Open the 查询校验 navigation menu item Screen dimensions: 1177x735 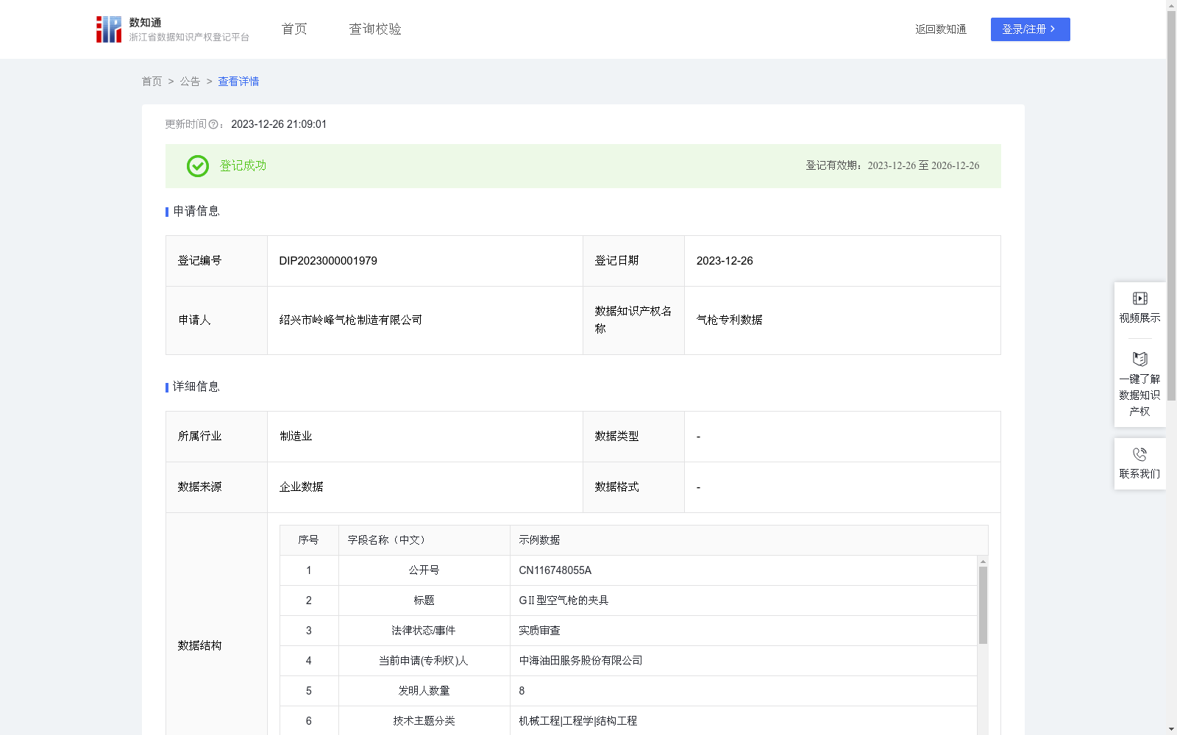[x=375, y=29]
